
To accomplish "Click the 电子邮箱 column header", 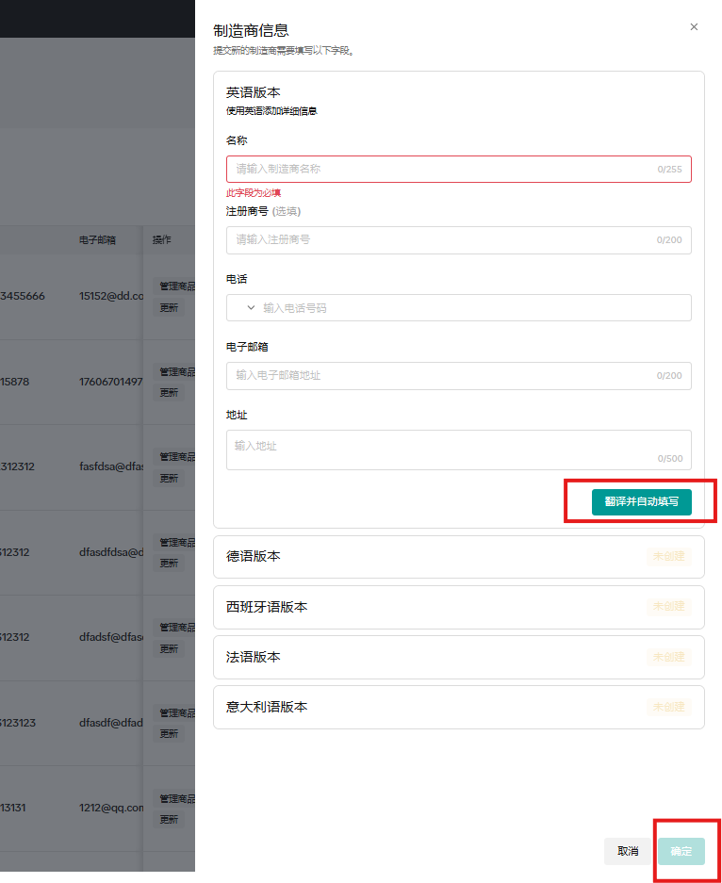I will [x=92, y=239].
